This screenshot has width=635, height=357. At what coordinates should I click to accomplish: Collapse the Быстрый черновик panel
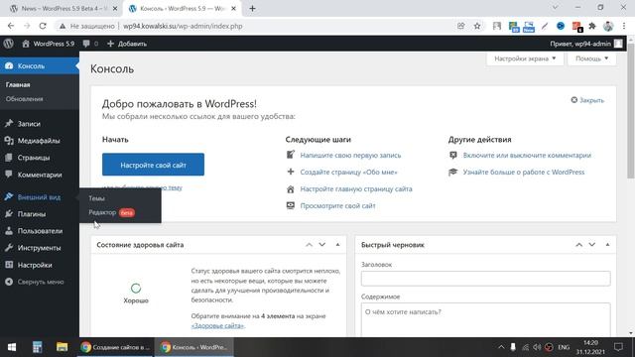[607, 245]
